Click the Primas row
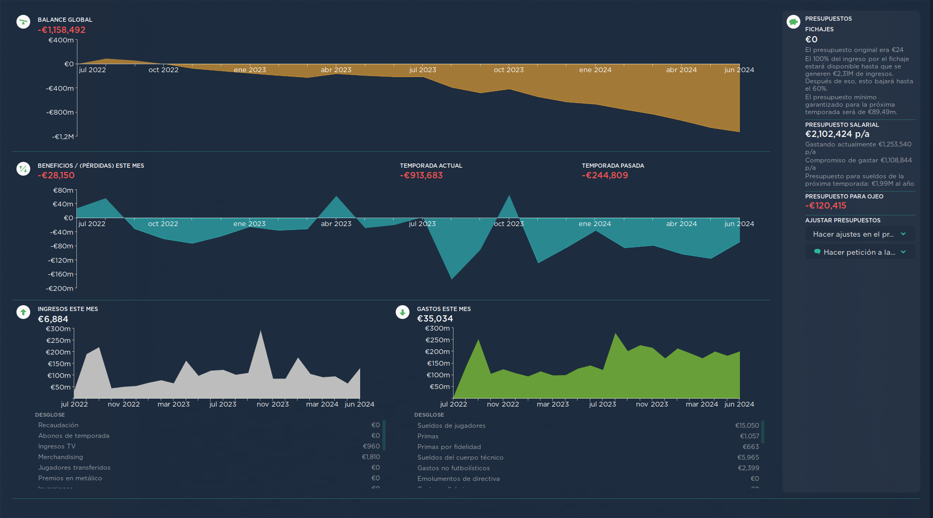The image size is (933, 518). (588, 436)
